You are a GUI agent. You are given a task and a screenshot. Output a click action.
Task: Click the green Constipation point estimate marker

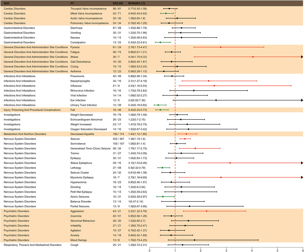pyautogui.click(x=160, y=42)
